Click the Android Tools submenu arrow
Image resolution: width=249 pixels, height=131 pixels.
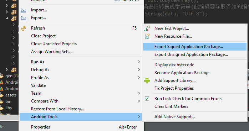[x=139, y=117]
